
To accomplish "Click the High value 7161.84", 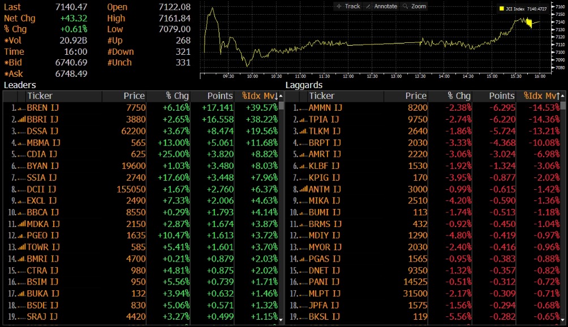I will click(x=174, y=18).
